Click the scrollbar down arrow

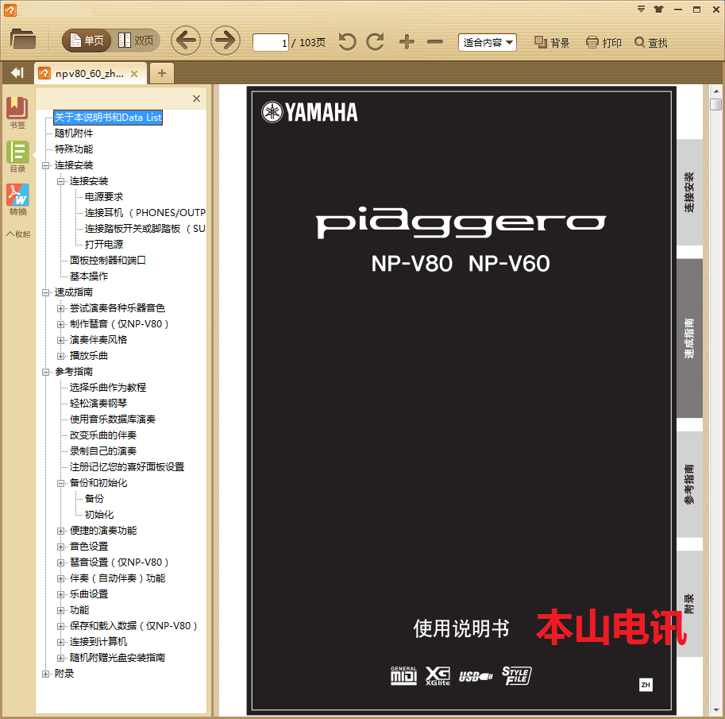[x=715, y=709]
